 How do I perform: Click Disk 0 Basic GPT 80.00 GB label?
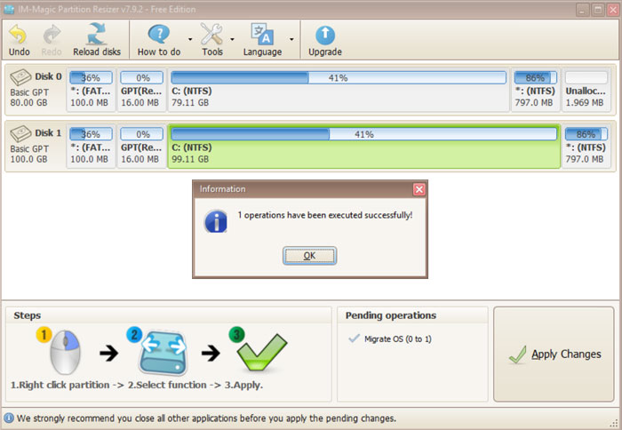tap(29, 97)
